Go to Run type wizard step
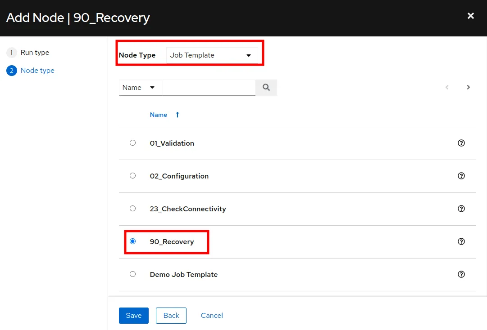This screenshot has height=330, width=487. pos(35,53)
